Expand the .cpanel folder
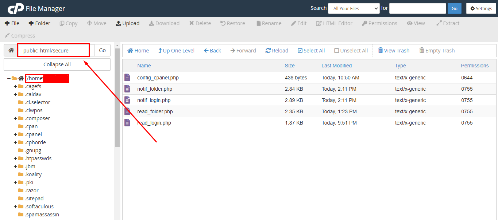 tap(15, 134)
